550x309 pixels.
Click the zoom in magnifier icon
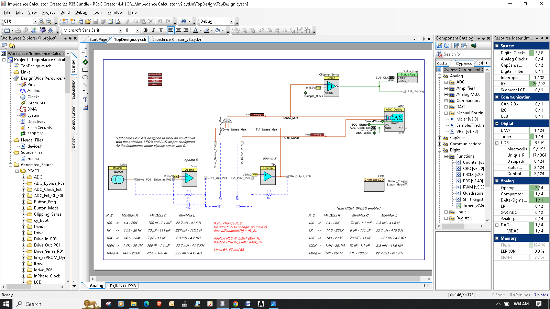click(42, 21)
